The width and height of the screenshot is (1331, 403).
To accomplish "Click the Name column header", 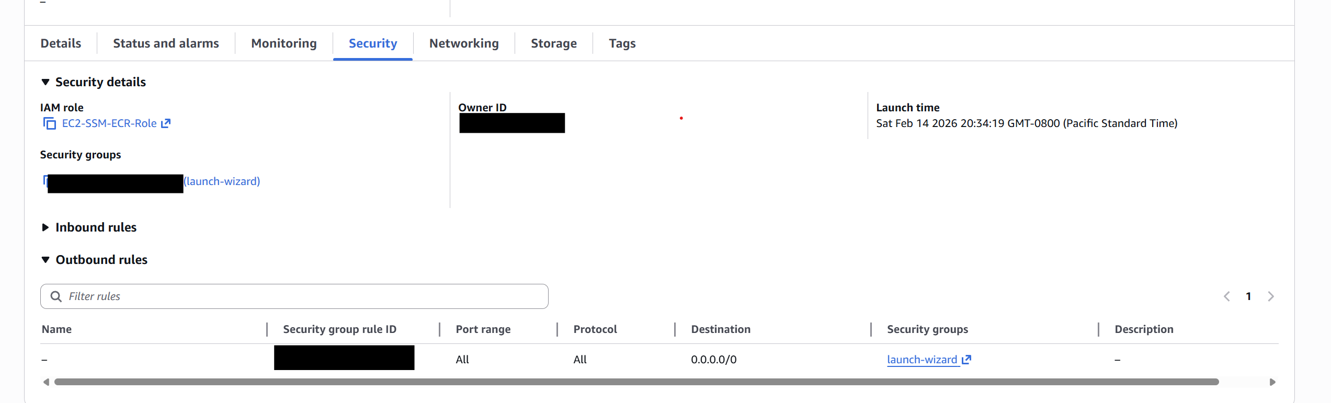I will (57, 329).
